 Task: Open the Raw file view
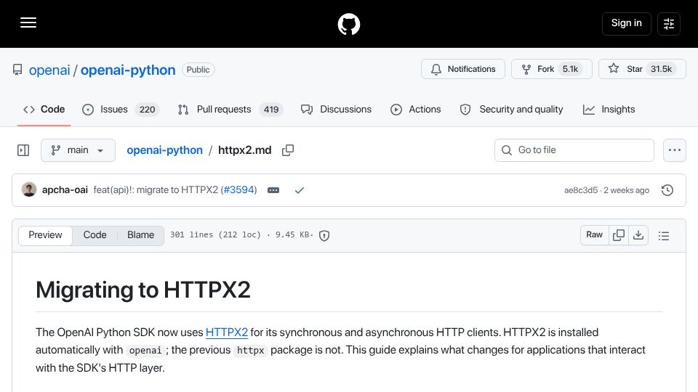[594, 235]
